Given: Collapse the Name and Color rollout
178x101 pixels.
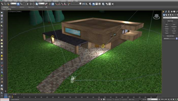Looking at the screenshot, I should pyautogui.click(x=170, y=36).
